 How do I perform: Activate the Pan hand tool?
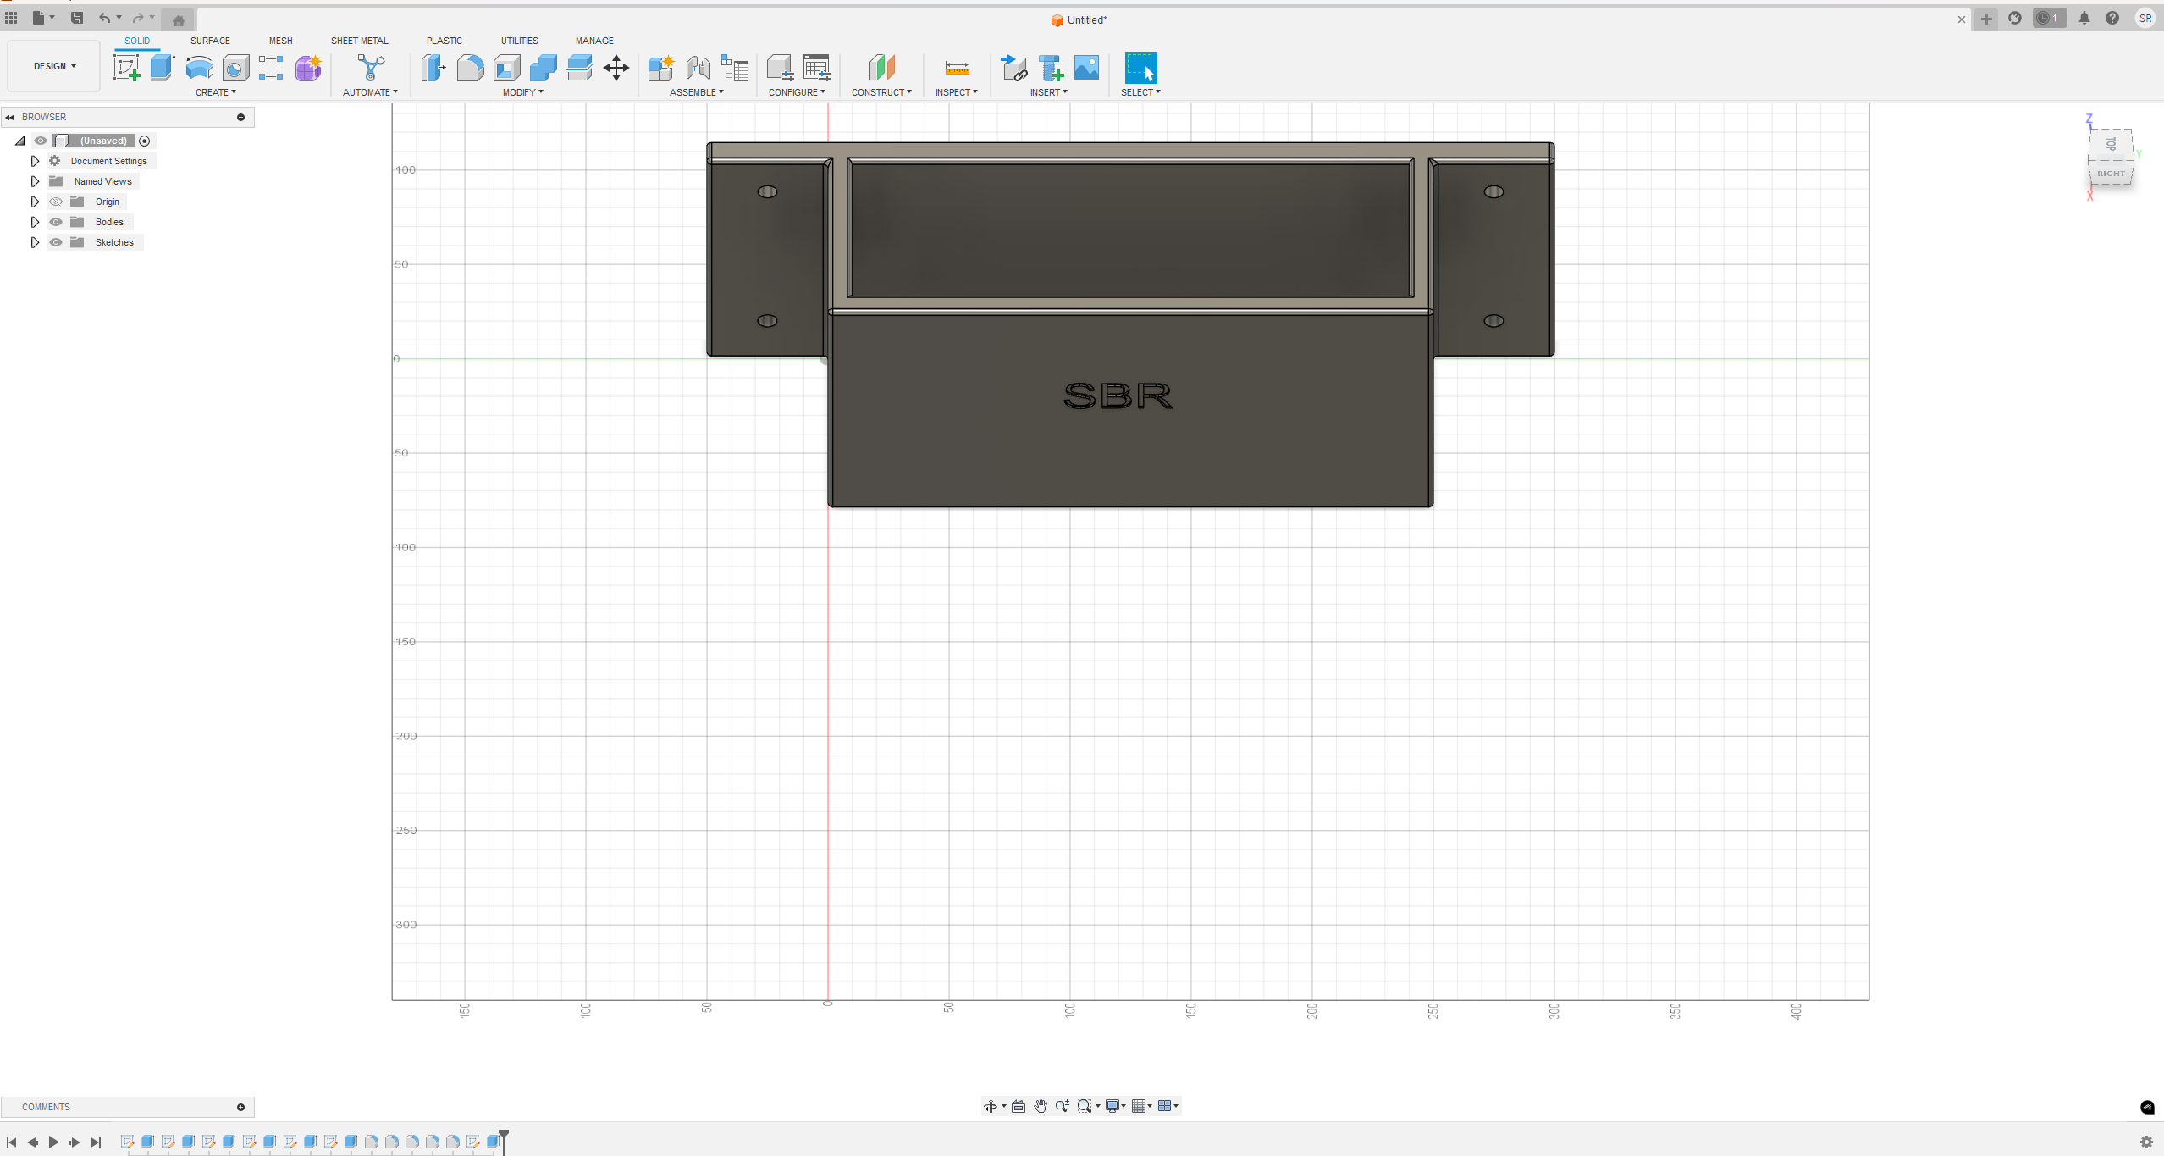(x=1041, y=1106)
